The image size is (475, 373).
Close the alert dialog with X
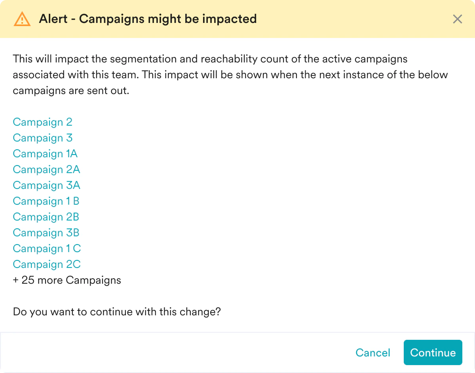(458, 19)
